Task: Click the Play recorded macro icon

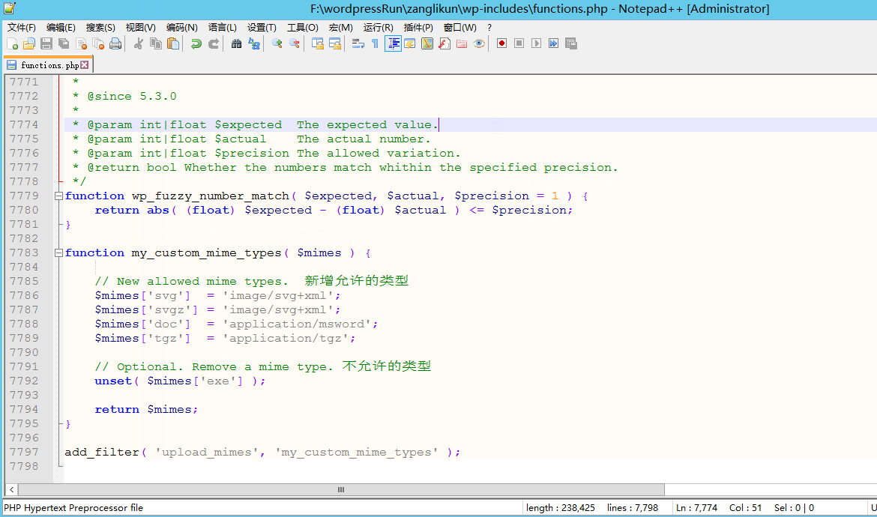Action: 536,43
